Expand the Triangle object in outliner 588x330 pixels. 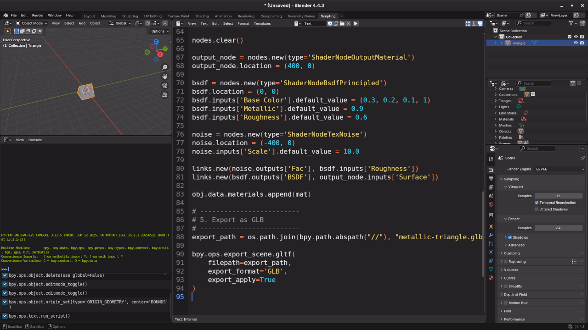(502, 43)
